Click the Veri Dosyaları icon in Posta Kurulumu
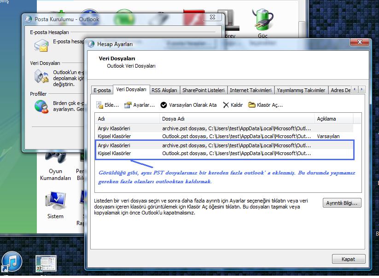 [x=41, y=76]
